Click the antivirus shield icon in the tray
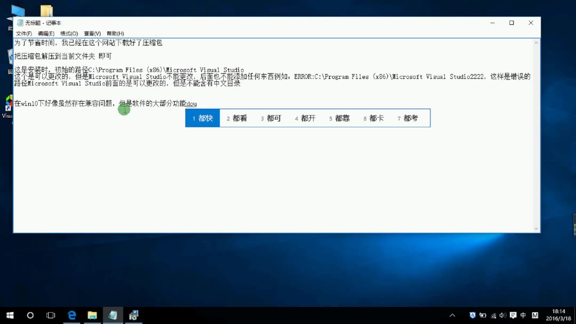The image size is (576, 324). [x=473, y=315]
